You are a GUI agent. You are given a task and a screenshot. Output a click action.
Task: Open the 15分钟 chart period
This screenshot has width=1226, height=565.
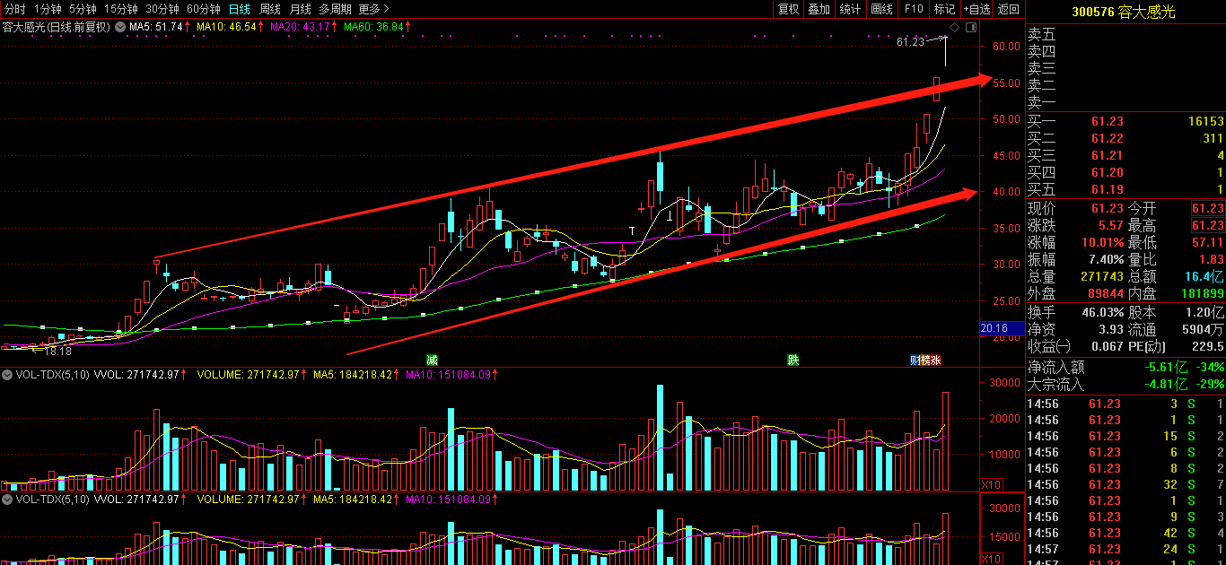[121, 9]
